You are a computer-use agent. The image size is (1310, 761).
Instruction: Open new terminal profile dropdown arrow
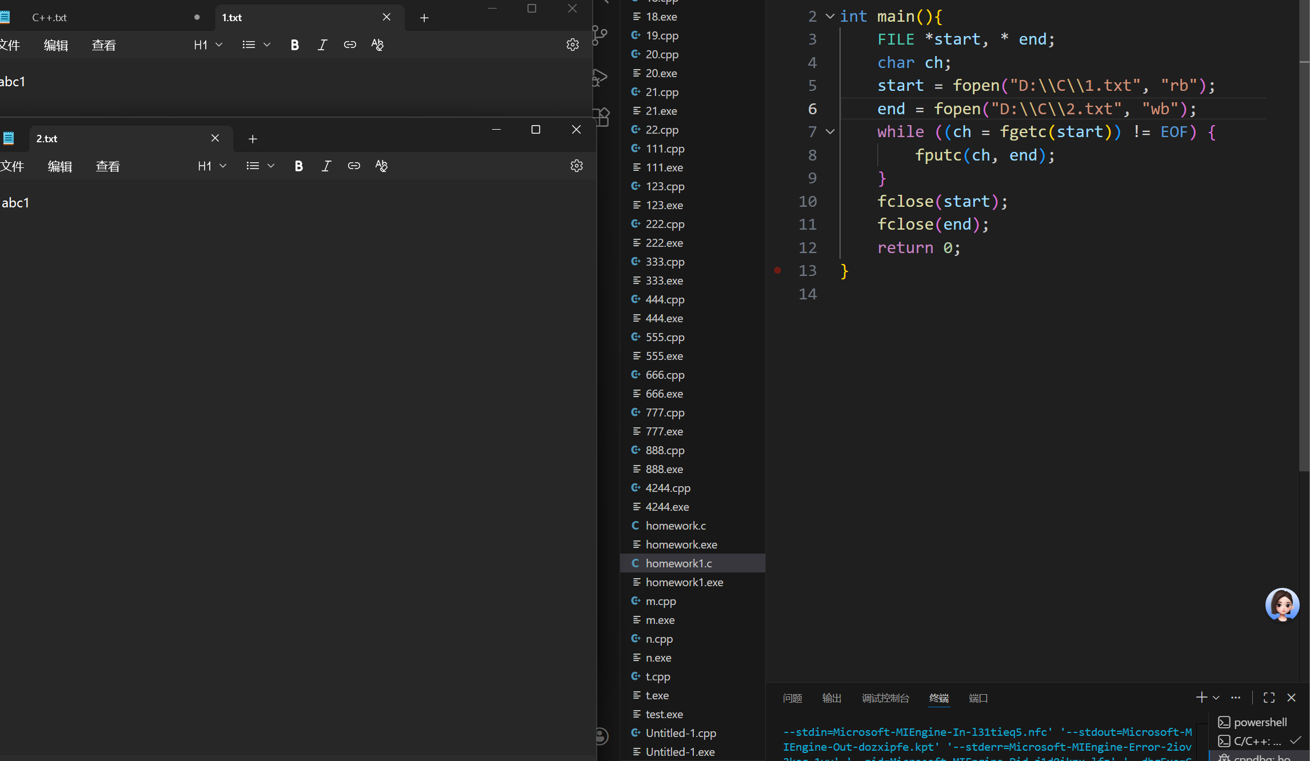coord(1216,698)
